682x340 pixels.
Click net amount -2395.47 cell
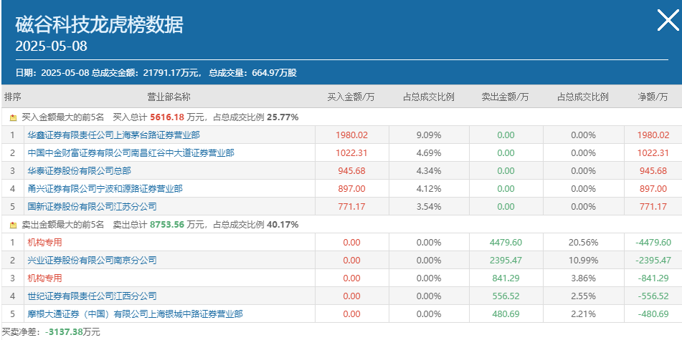click(x=653, y=260)
